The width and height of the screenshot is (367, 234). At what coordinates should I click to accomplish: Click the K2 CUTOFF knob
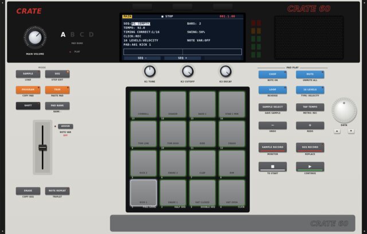coord(188,71)
